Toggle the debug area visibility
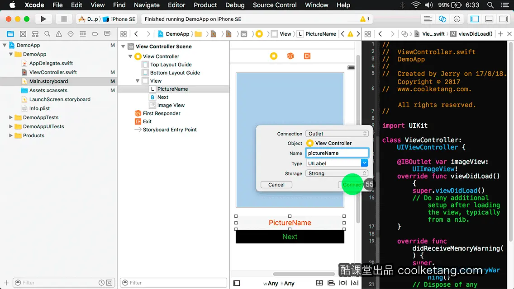The image size is (514, 289). click(x=489, y=19)
